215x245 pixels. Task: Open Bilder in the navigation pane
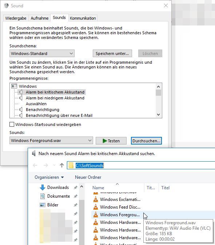click(53, 205)
